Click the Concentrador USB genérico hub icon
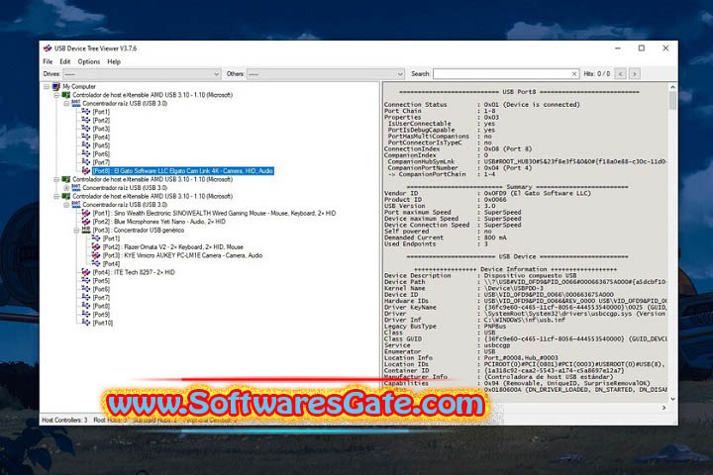Screen dimensions: 713x475 tap(86, 230)
